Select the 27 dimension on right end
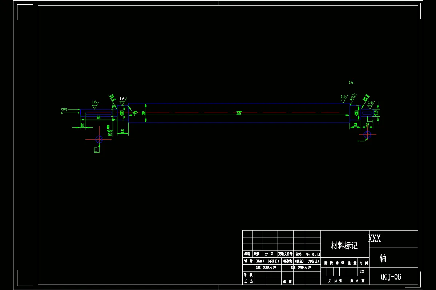 pyautogui.click(x=367, y=124)
